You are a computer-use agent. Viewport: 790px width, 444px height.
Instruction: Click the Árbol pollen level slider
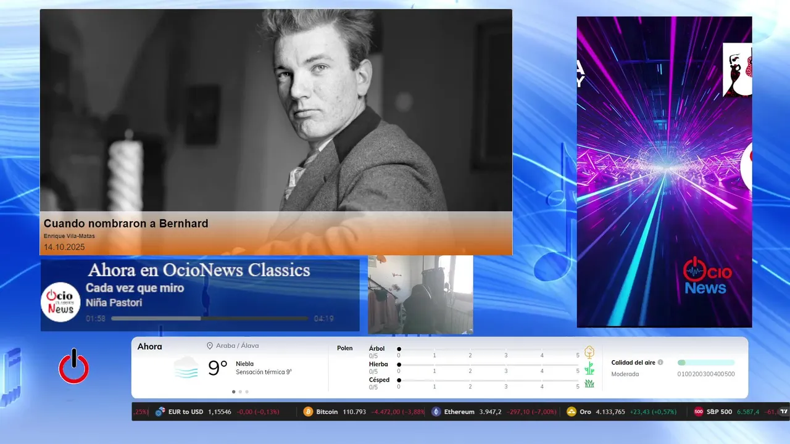[488, 350]
